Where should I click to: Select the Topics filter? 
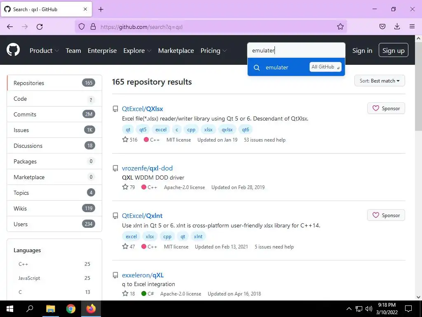54,192
